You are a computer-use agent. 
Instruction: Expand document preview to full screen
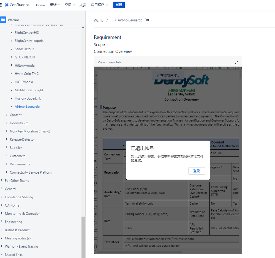click(x=236, y=62)
